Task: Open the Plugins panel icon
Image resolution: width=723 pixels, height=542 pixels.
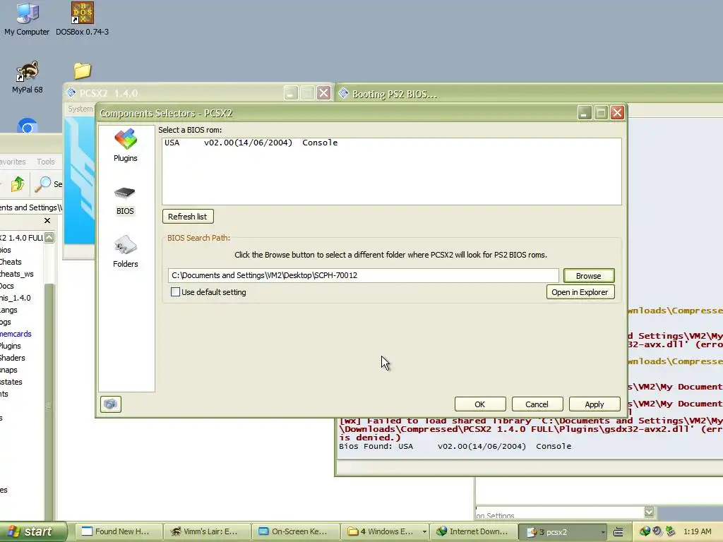Action: point(126,139)
